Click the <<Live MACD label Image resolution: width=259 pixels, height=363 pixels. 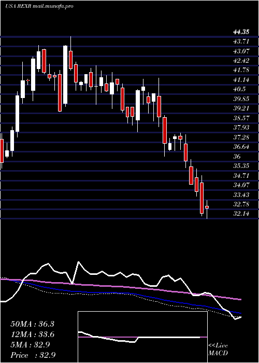point(218,350)
